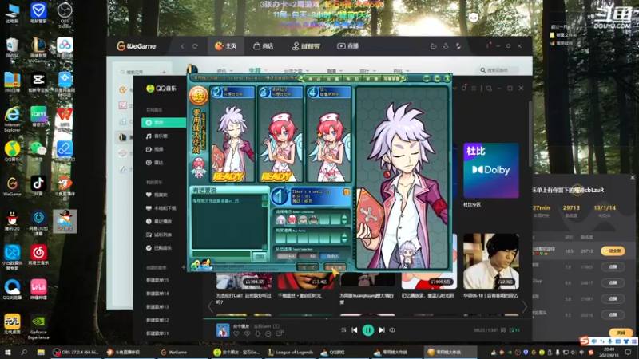Image resolution: width=639 pixels, height=359 pixels.
Task: Click the game chat scrollbar down arrow
Action: [x=265, y=247]
